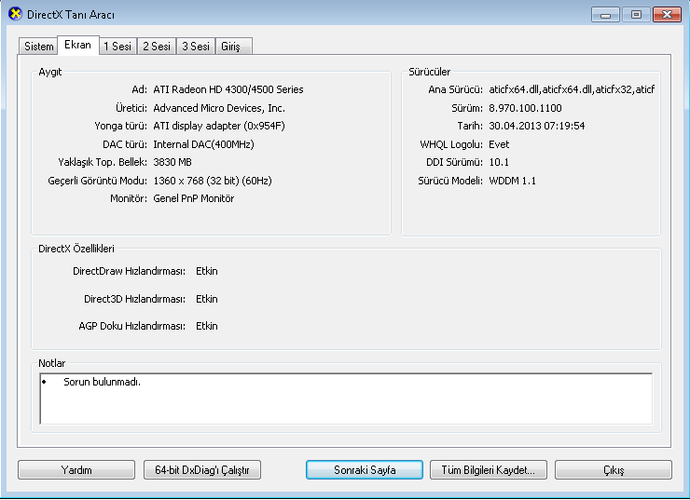Viewport: 690px width, 500px height.
Task: Go to Sonraki Sayfa
Action: click(x=365, y=470)
